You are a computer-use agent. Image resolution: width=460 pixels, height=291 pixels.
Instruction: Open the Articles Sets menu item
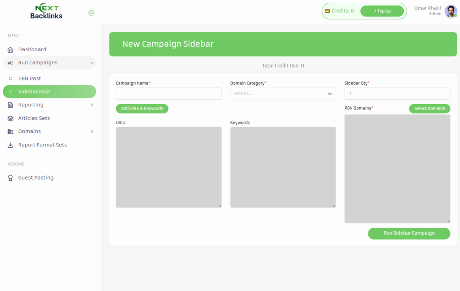point(49,118)
